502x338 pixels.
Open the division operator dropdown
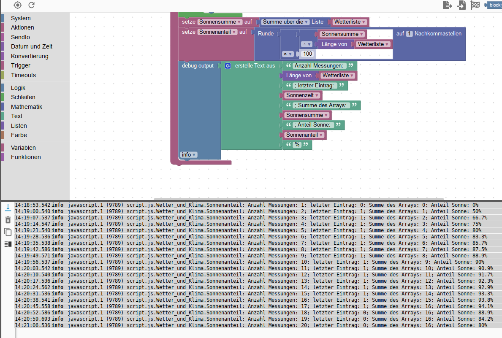point(307,44)
